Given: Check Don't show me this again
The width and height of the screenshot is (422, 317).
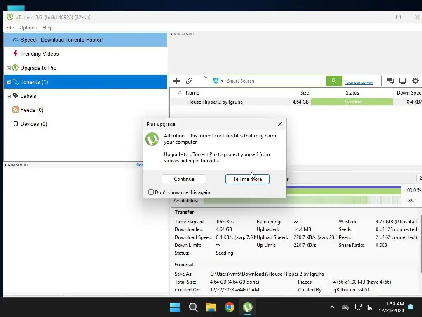Looking at the screenshot, I should point(151,192).
